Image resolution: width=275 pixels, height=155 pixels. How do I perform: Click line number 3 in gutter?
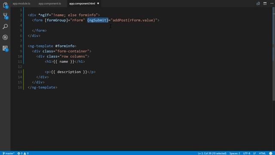coord(21,20)
